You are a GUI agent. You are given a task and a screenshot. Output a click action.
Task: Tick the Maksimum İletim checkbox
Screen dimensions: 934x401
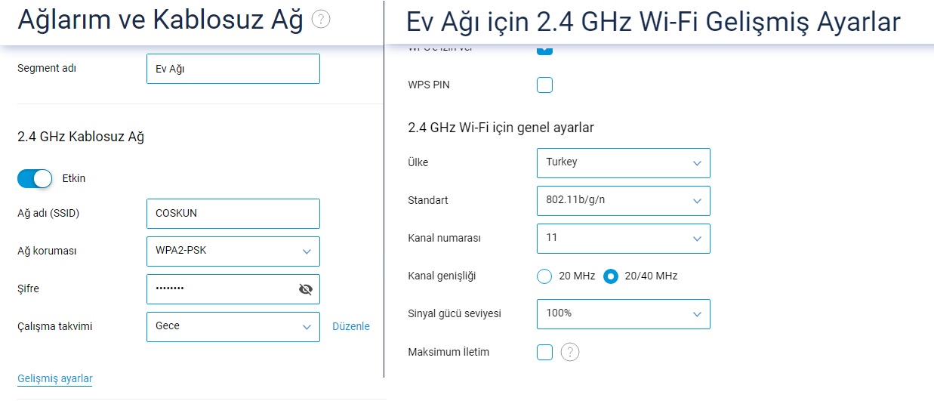544,352
